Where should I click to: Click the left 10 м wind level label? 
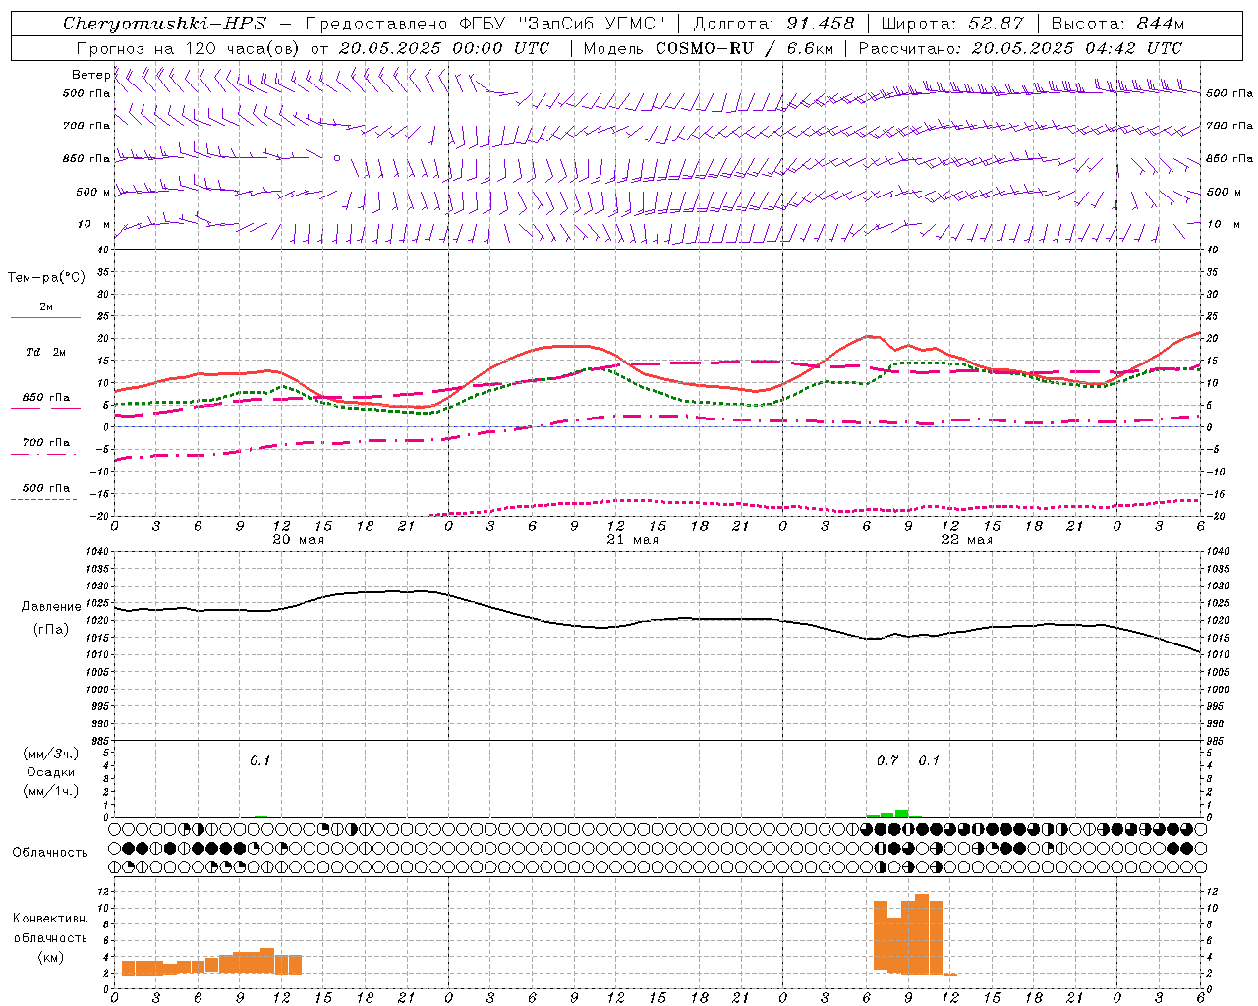(x=94, y=224)
